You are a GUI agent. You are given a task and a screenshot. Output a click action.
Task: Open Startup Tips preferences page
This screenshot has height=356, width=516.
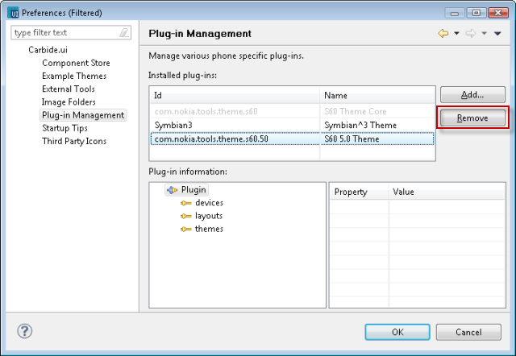click(x=64, y=128)
